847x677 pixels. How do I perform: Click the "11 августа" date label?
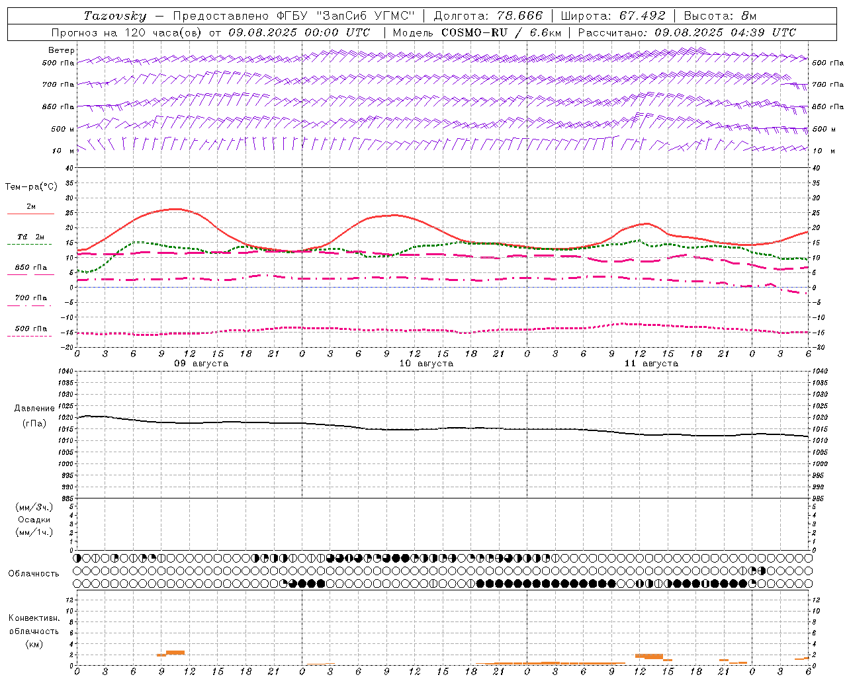pyautogui.click(x=651, y=364)
